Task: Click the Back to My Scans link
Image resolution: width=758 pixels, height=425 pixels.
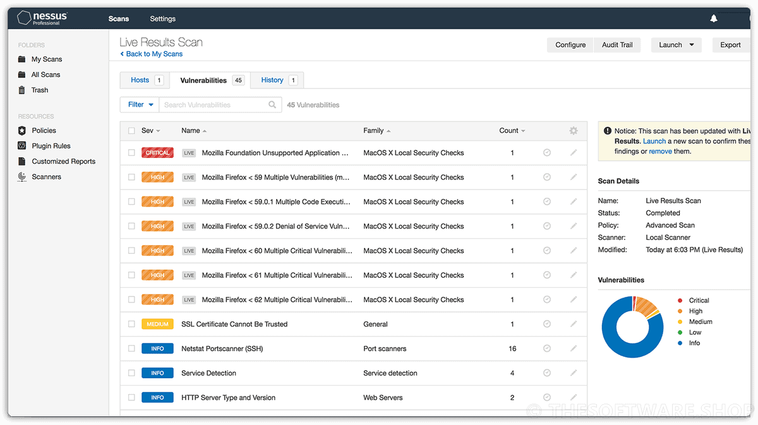Action: (152, 54)
